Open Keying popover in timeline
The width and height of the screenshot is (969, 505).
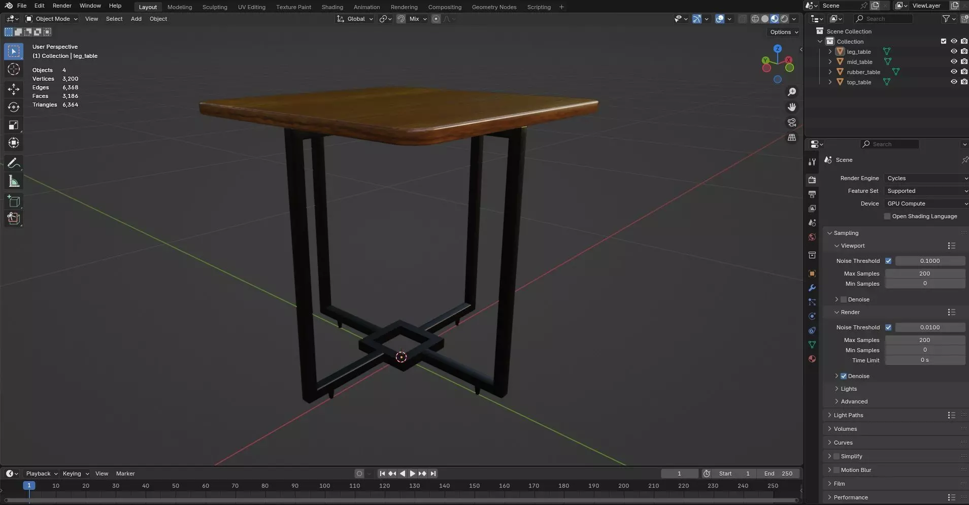pos(76,474)
